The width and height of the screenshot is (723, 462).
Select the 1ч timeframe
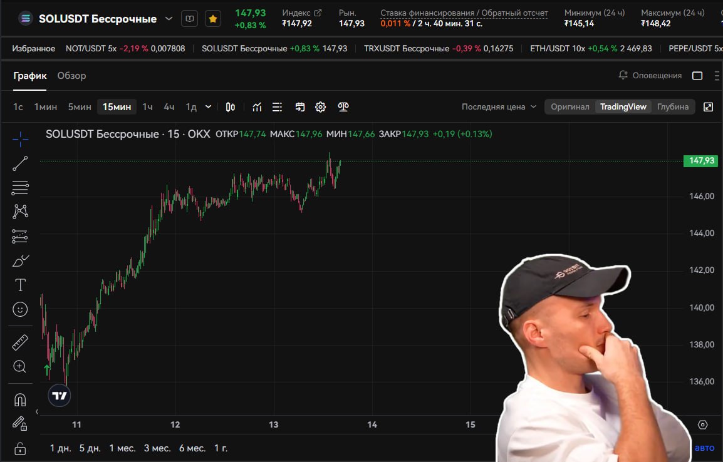(x=148, y=107)
